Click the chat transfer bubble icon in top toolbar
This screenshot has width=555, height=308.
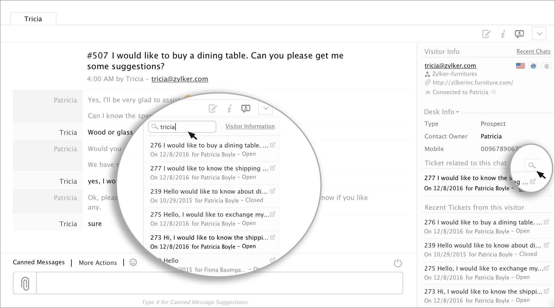click(x=519, y=34)
